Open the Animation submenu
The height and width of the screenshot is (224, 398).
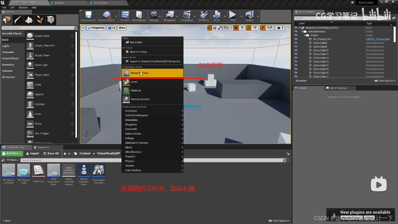[152, 111]
